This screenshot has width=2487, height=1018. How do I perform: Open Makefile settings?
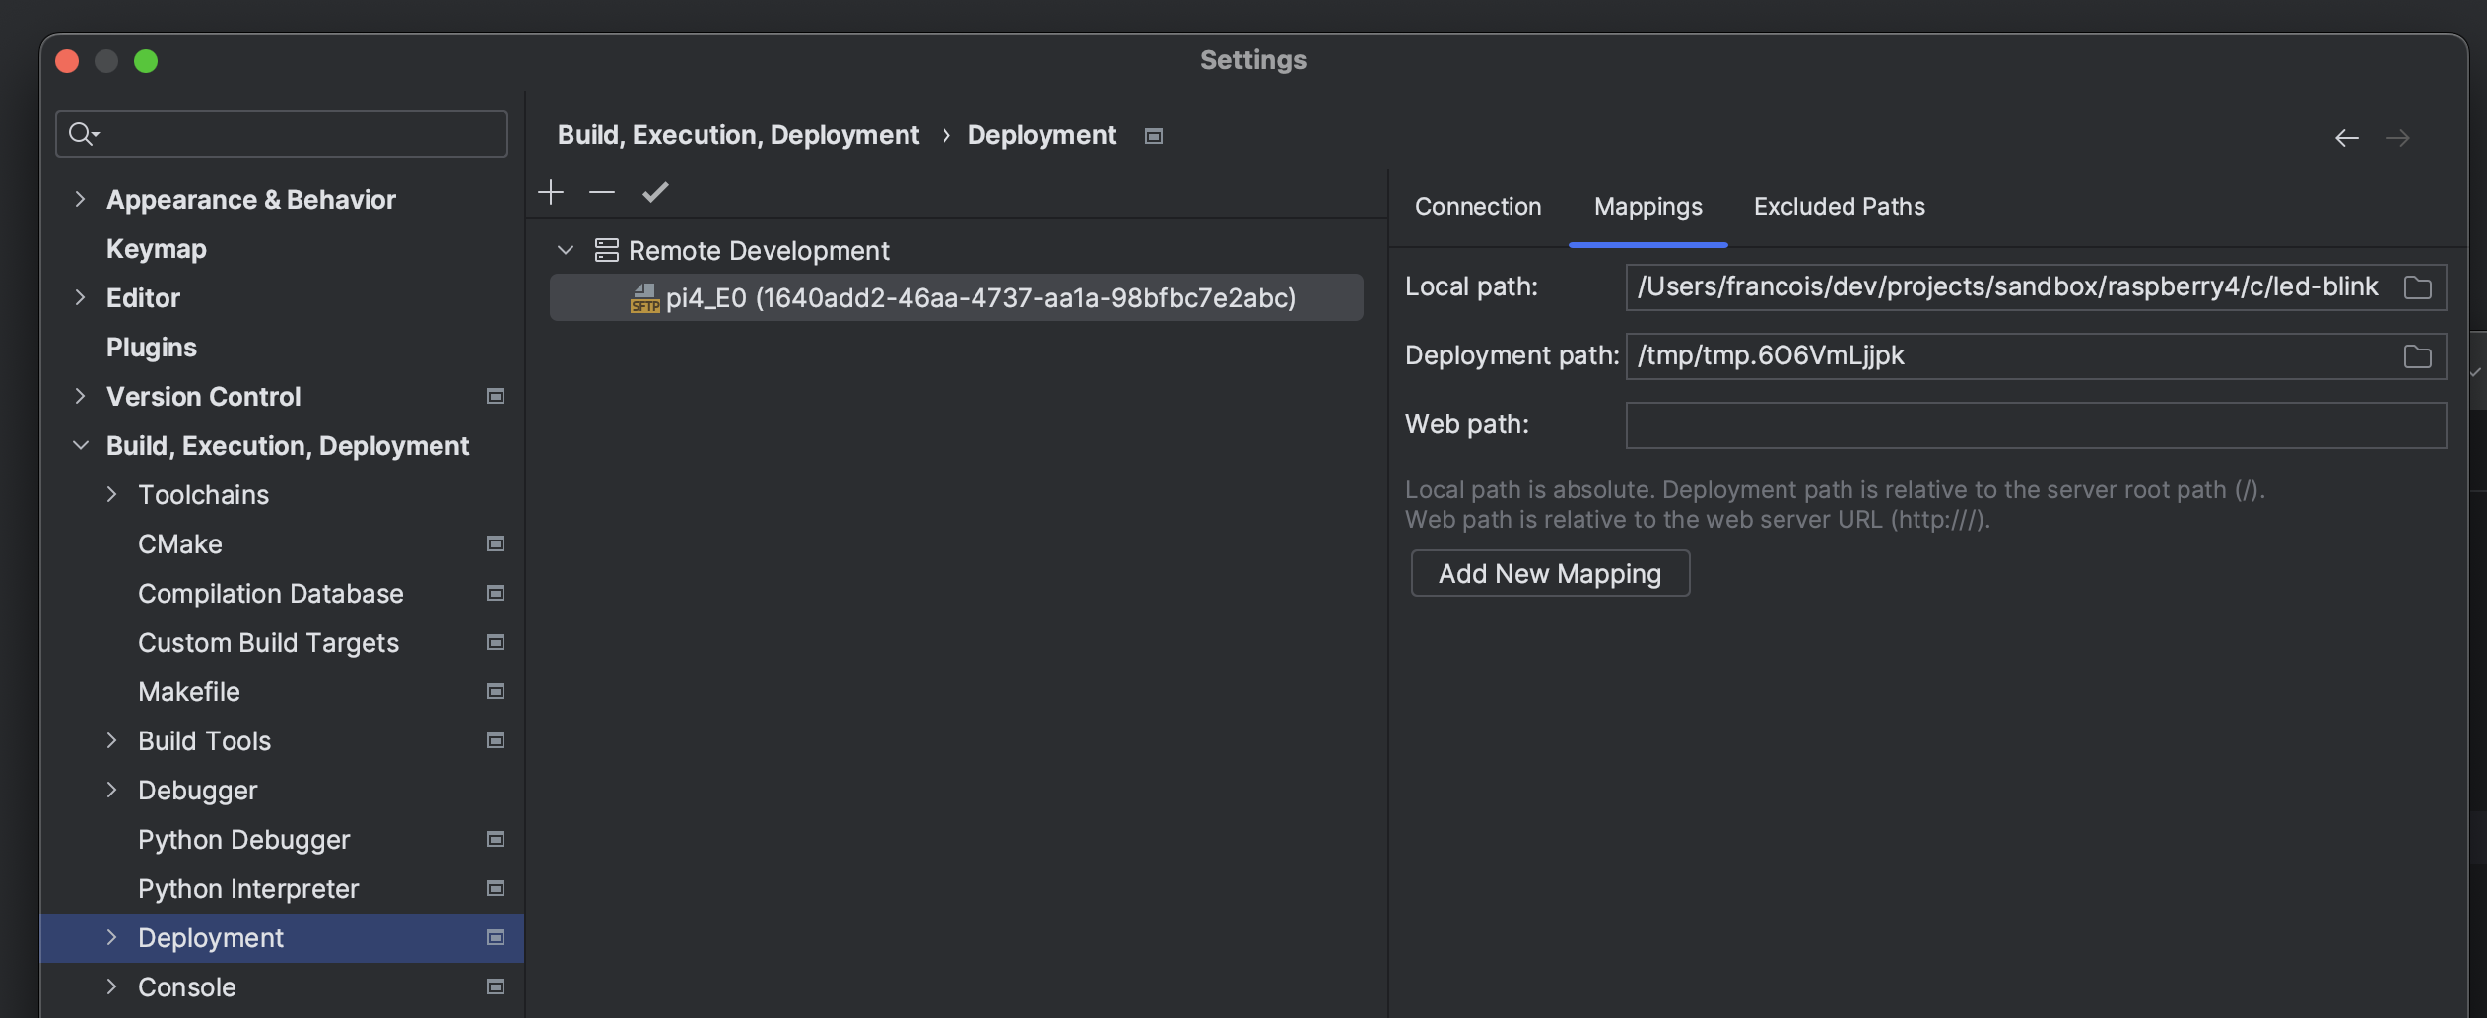click(x=189, y=691)
